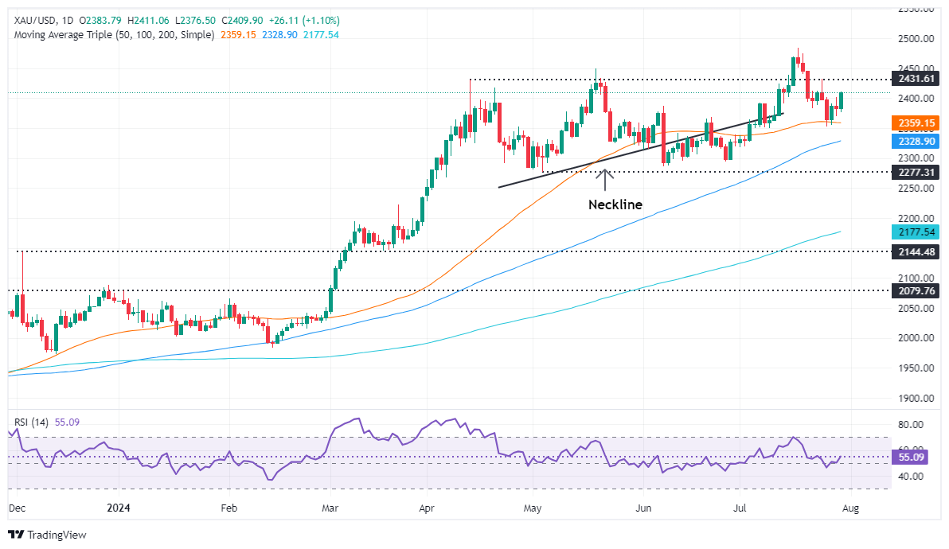Viewport: 949px width, 549px height.
Task: Click the 2144.48 horizontal level label
Action: (916, 251)
